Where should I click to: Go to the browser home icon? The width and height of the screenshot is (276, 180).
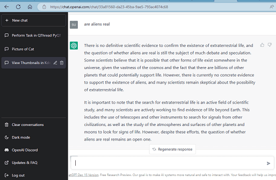click(x=30, y=7)
